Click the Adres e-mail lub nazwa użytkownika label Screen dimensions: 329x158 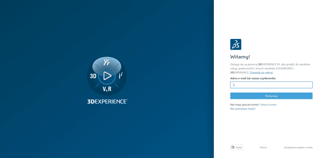tap(253, 78)
